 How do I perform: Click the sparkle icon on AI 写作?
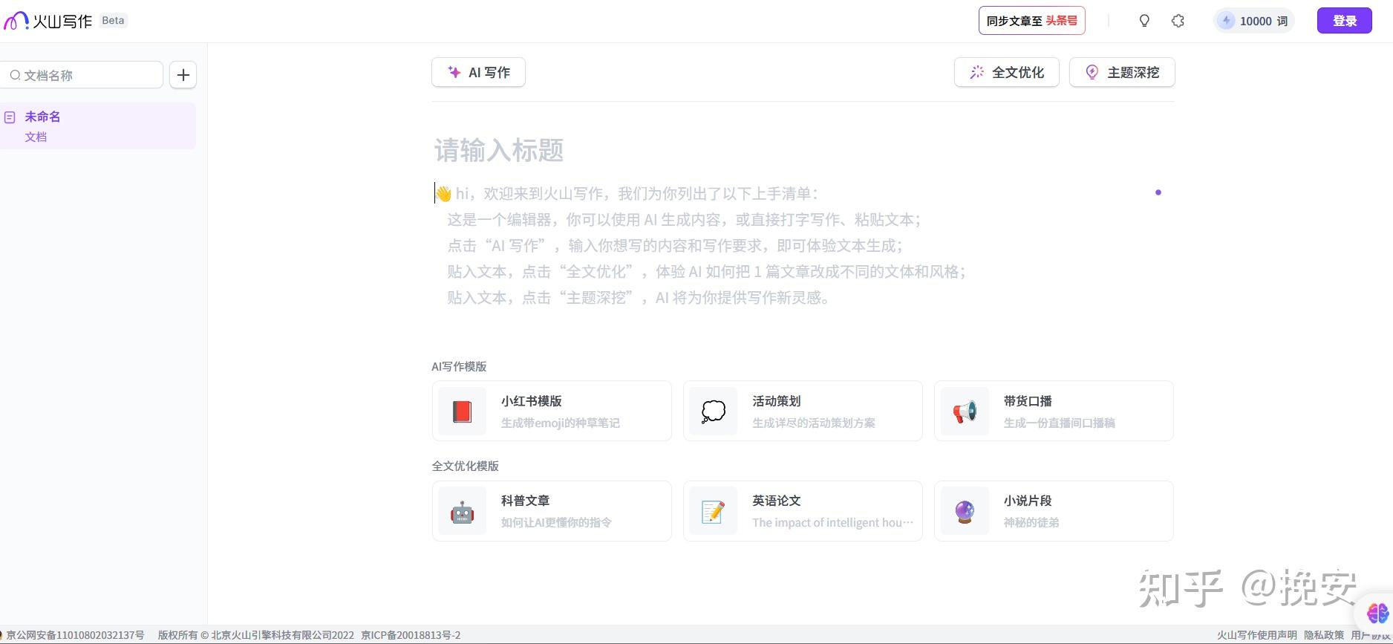pos(454,72)
